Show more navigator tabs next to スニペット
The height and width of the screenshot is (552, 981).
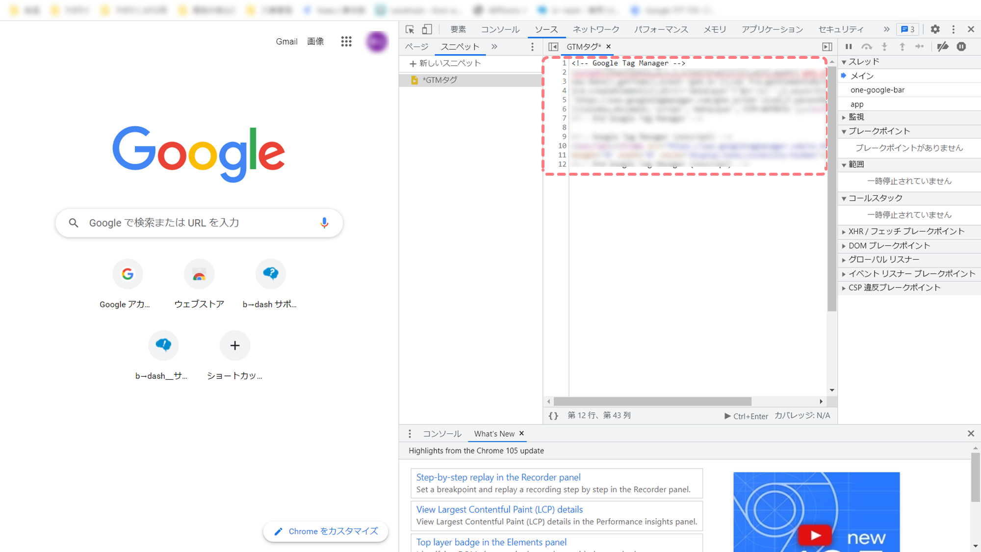tap(494, 47)
